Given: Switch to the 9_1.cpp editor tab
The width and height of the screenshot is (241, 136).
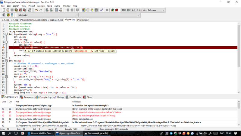Looking at the screenshot, I should pyautogui.click(x=5, y=20).
